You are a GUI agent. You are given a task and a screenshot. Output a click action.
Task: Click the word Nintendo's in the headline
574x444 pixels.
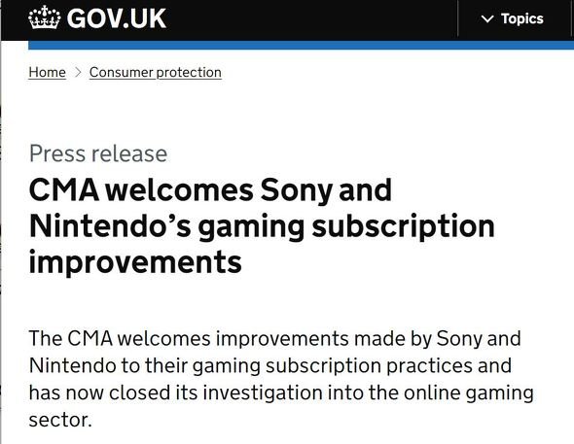tap(110, 225)
